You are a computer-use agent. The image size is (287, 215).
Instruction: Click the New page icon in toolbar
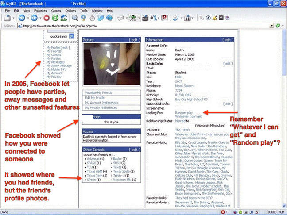tap(6, 18)
